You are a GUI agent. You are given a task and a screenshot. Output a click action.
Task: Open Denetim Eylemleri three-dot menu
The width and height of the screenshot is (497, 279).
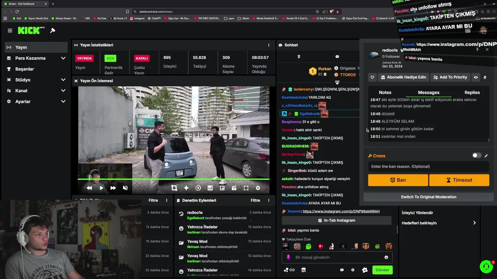click(269, 200)
